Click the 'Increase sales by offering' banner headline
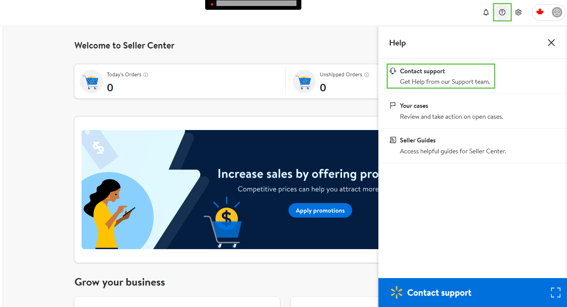Image resolution: width=567 pixels, height=307 pixels. [298, 174]
